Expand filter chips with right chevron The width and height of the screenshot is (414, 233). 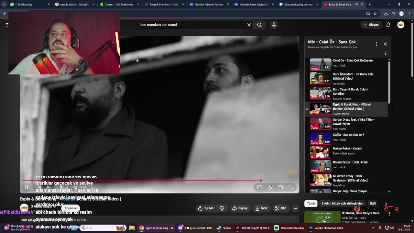coord(386,204)
